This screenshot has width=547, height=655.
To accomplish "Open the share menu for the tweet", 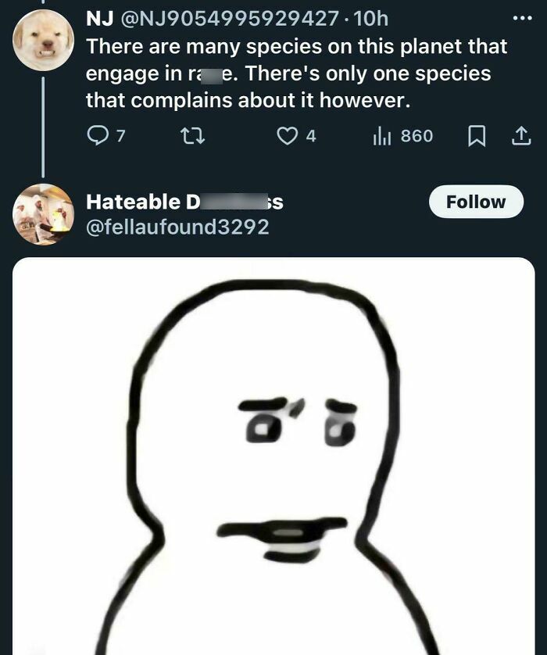I will click(521, 135).
